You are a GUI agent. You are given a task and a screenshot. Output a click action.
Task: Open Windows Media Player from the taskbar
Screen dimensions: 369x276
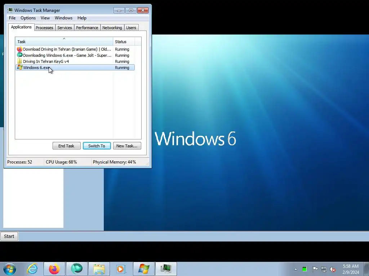click(x=121, y=269)
